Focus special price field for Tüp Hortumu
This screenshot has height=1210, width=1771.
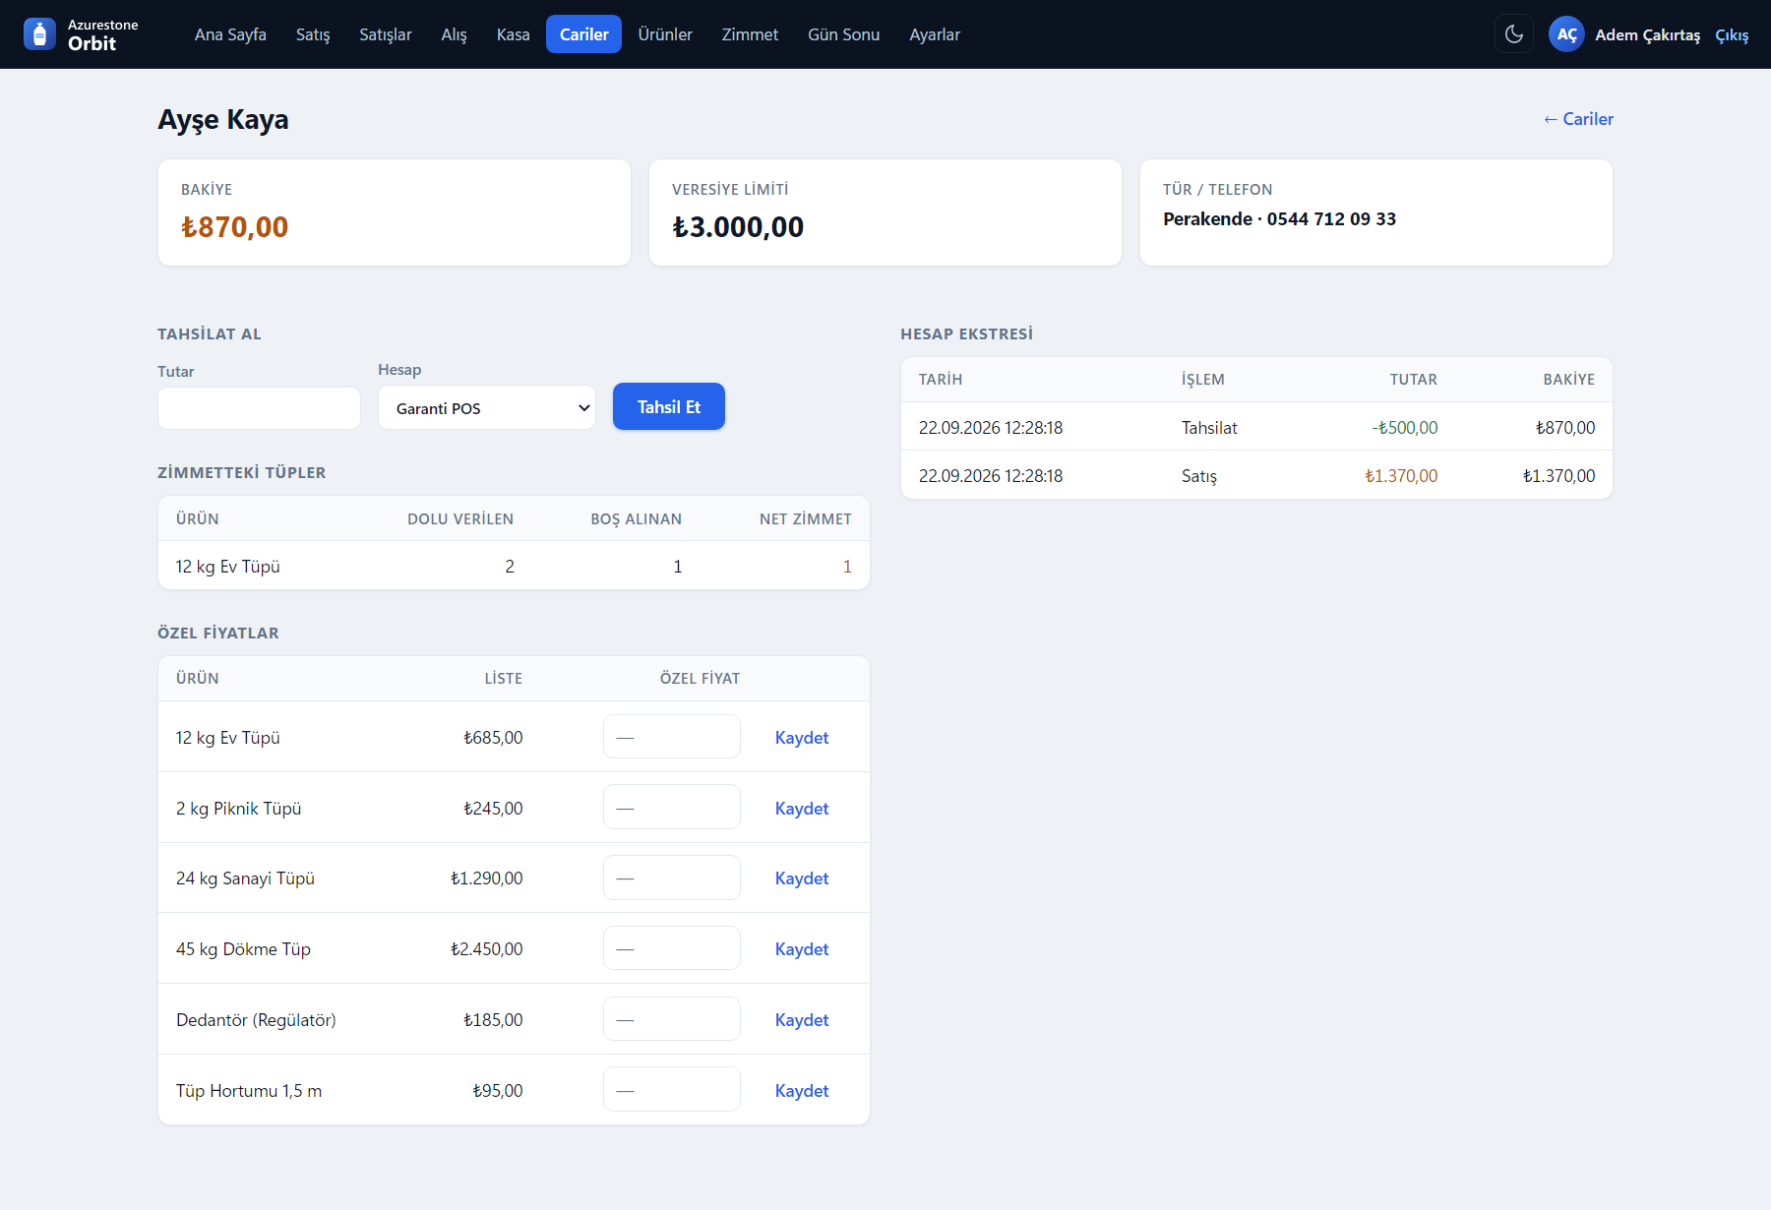(x=672, y=1090)
